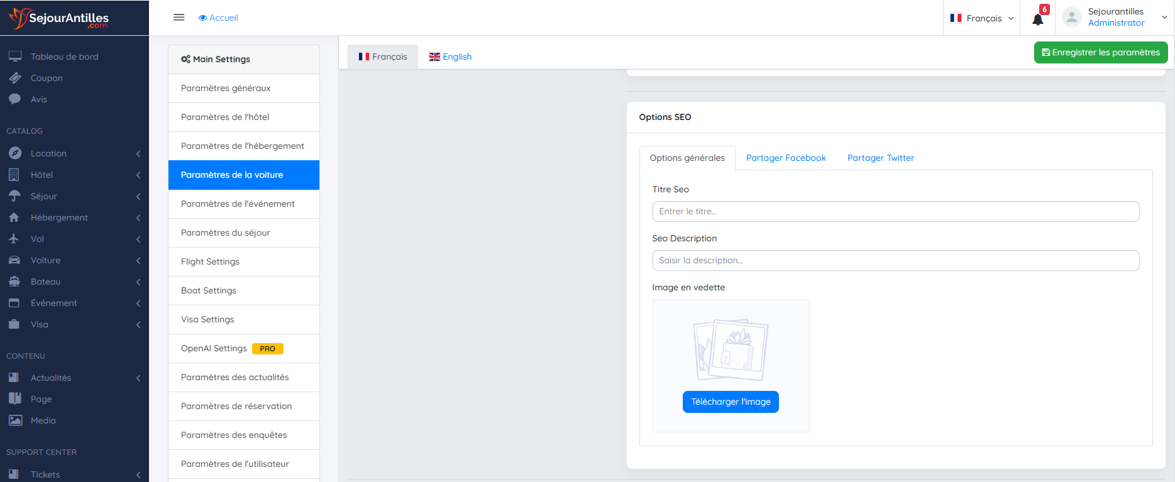The width and height of the screenshot is (1175, 482).
Task: Expand the Séjour sidebar submenu chevron
Action: (x=138, y=197)
